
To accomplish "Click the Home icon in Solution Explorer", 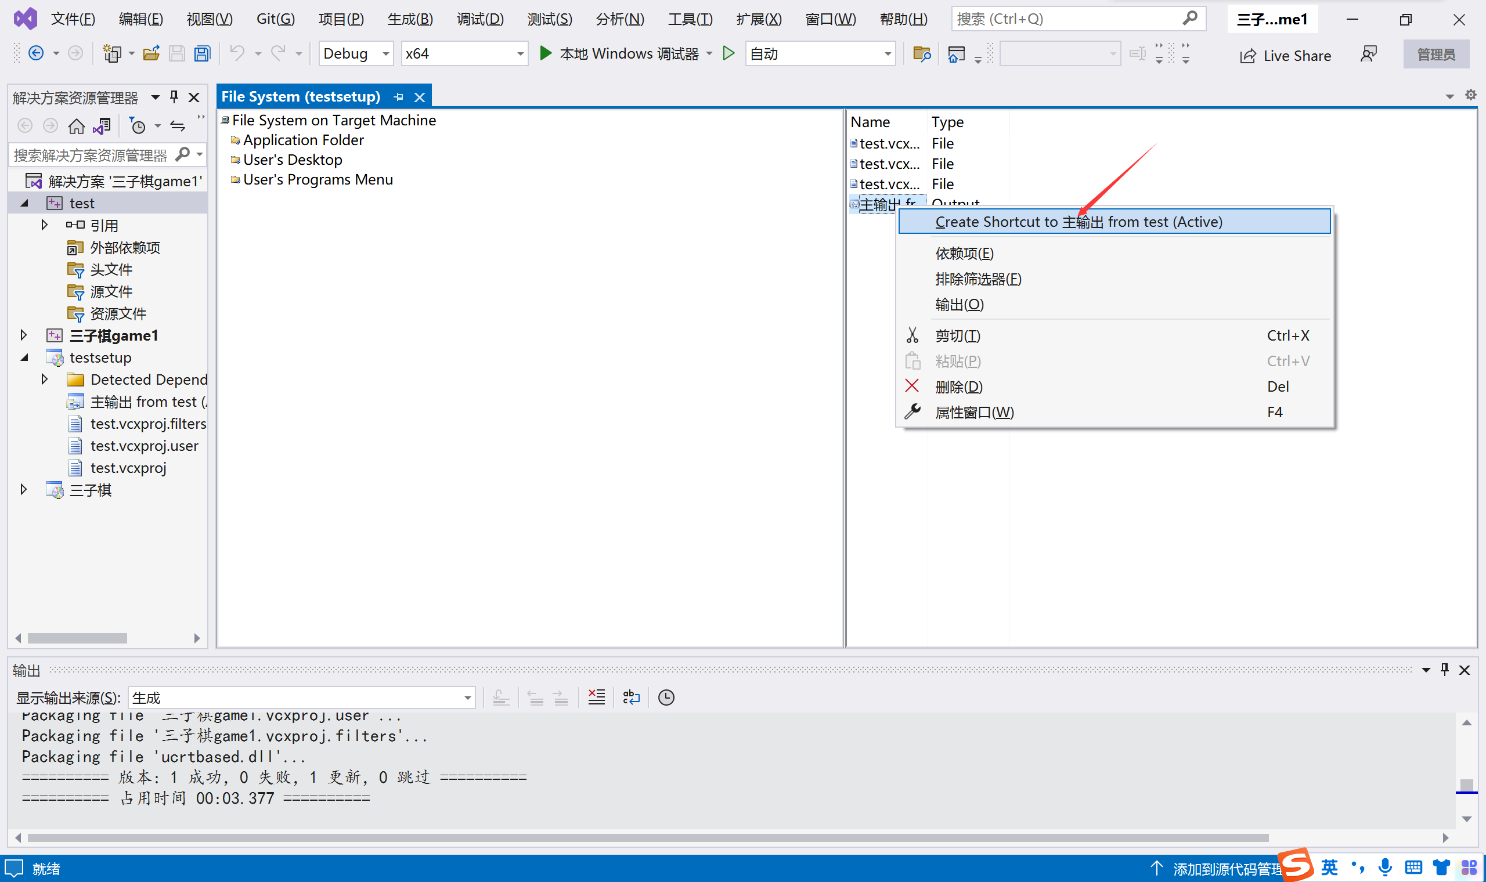I will coord(76,126).
